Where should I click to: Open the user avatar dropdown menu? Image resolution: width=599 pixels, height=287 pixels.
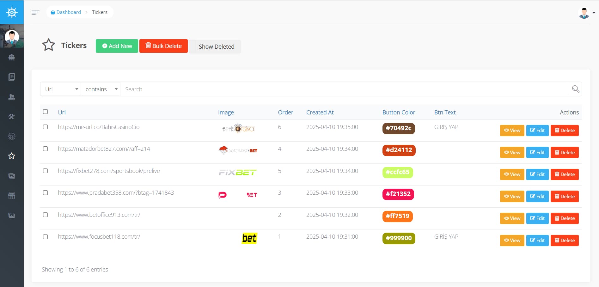pyautogui.click(x=587, y=13)
